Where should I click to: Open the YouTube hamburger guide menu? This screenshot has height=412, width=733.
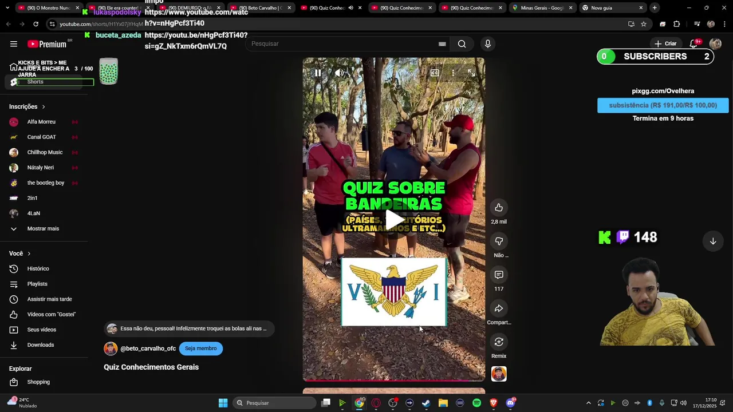pyautogui.click(x=14, y=44)
